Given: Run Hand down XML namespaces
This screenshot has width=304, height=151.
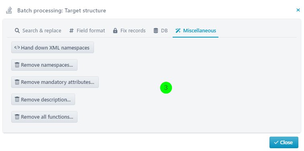Looking at the screenshot, I should (53, 48).
